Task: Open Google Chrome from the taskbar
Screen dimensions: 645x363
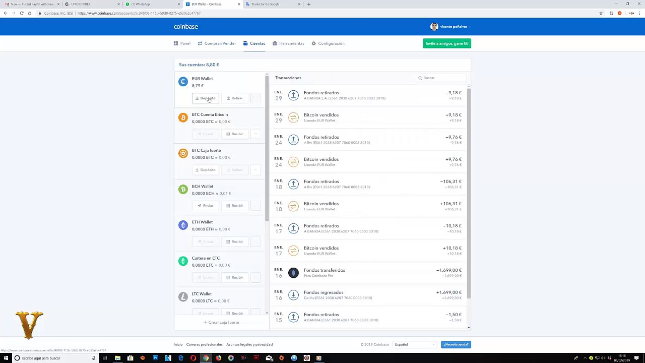Action: 206,358
